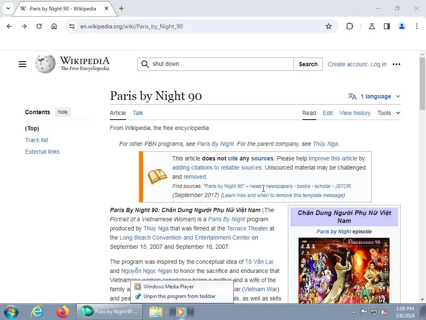
Task: Click the page vertical scrollbar thumb
Action: click(423, 84)
